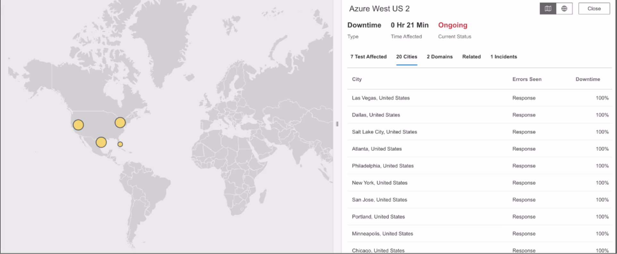This screenshot has height=254, width=617.
Task: Click the 100% downtime for New York
Action: 602,183
